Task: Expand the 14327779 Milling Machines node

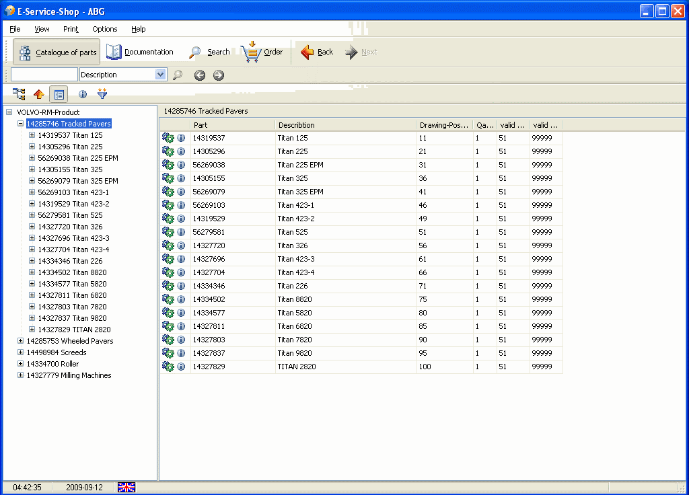Action: tap(20, 375)
